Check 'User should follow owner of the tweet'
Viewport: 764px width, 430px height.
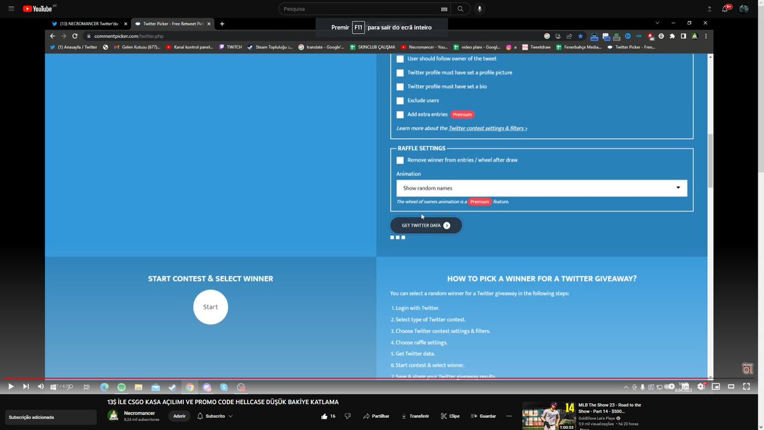[400, 59]
